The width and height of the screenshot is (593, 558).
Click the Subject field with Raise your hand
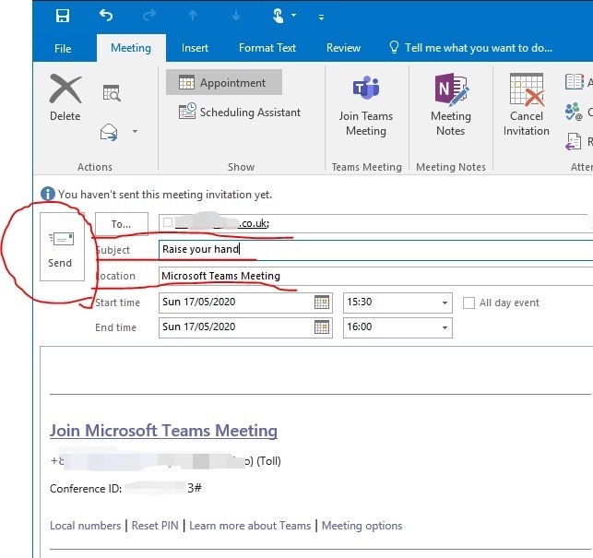point(375,249)
